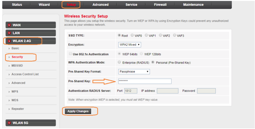Select the Root SSID type
Image resolution: width=255 pixels, height=129 pixels.
pos(120,35)
